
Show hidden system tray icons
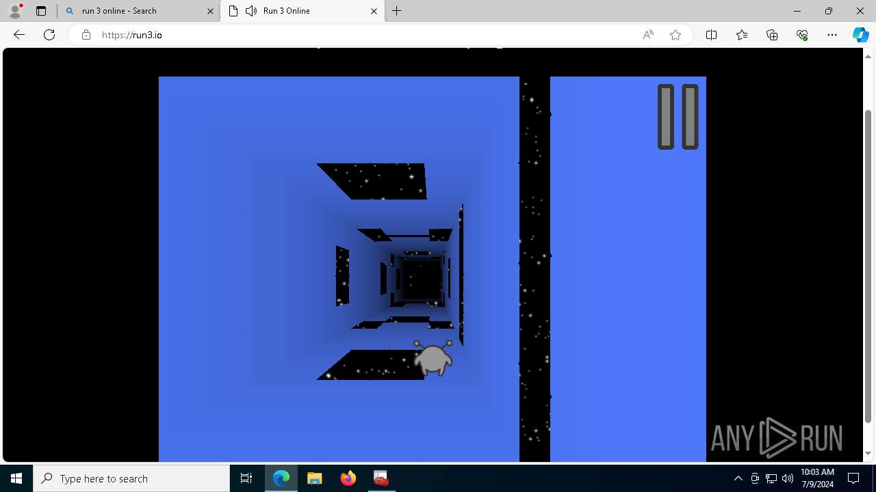738,478
